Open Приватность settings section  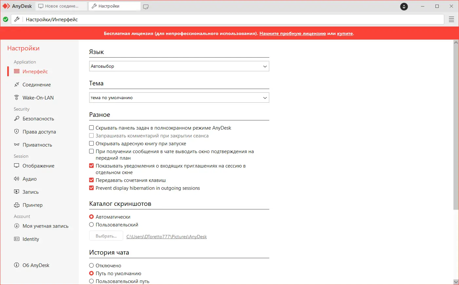pyautogui.click(x=37, y=145)
